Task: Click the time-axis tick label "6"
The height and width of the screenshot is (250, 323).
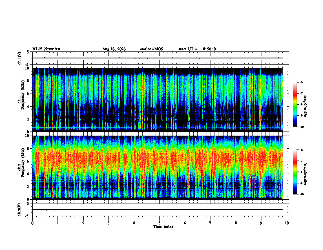Action: (185, 223)
